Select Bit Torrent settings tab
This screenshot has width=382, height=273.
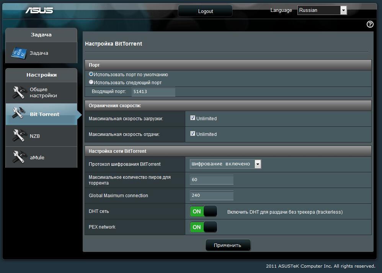41,114
